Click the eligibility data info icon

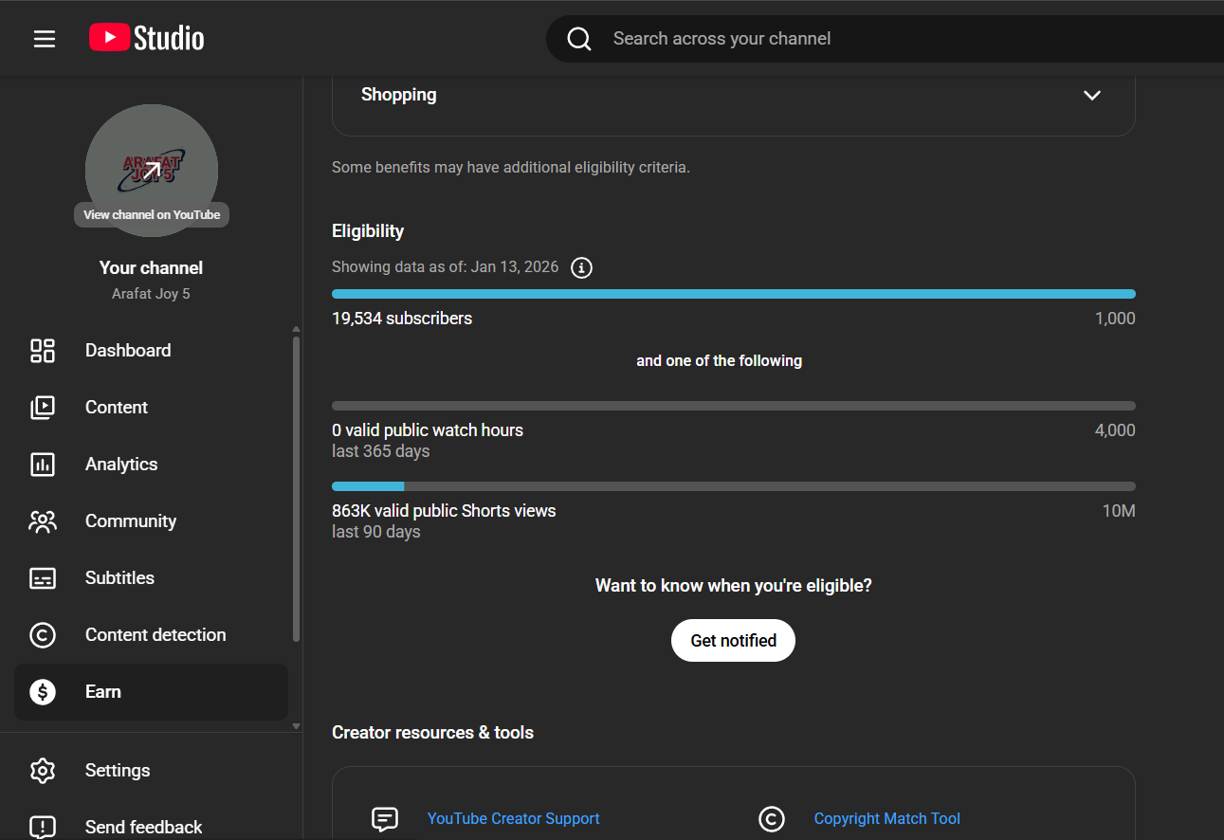tap(582, 267)
